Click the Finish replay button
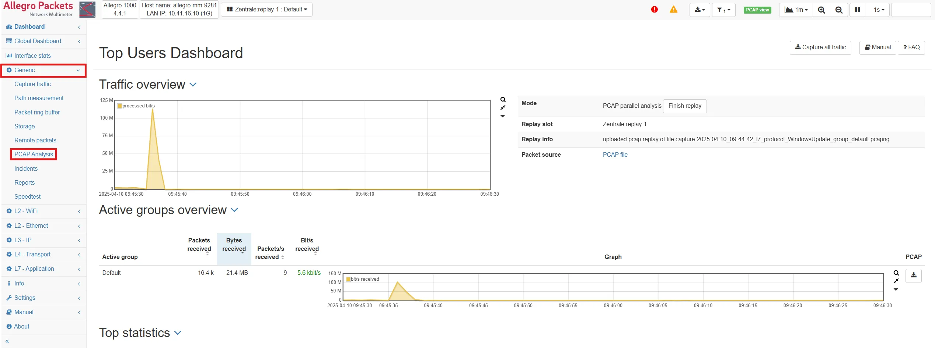This screenshot has width=935, height=348. [x=684, y=106]
